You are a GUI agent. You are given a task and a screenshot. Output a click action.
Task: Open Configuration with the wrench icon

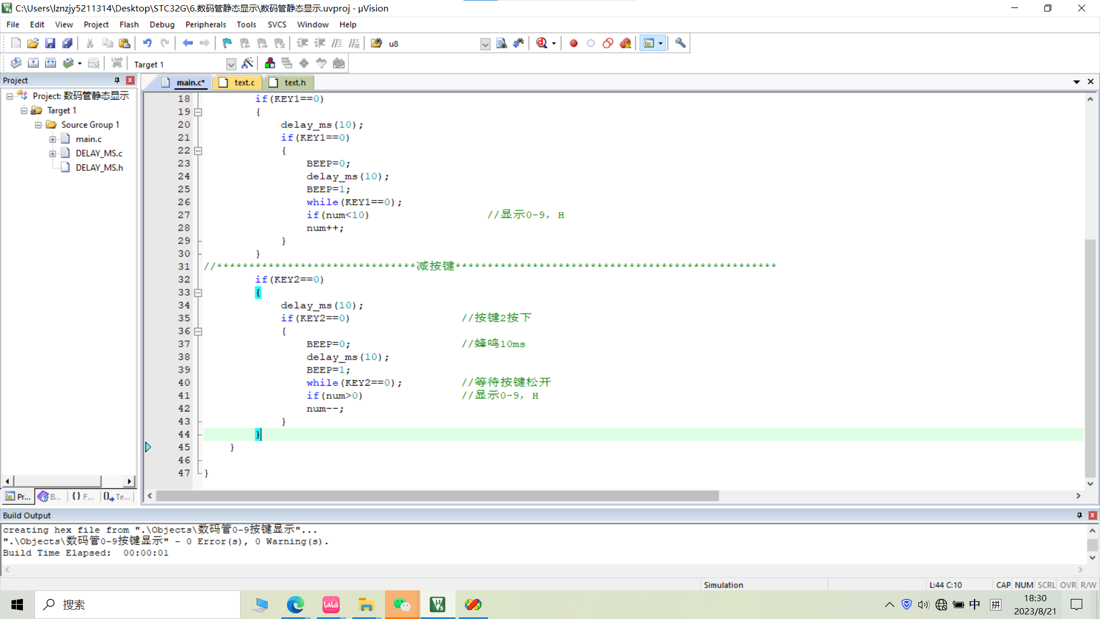click(x=681, y=44)
